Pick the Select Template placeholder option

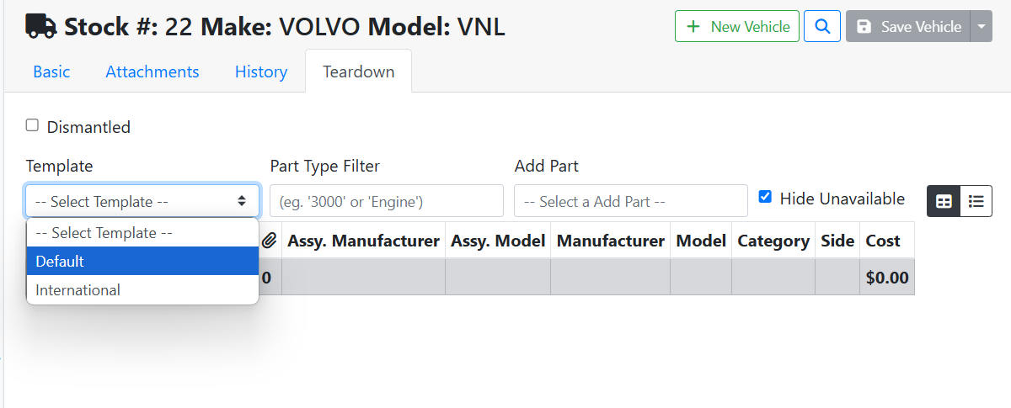pyautogui.click(x=142, y=232)
